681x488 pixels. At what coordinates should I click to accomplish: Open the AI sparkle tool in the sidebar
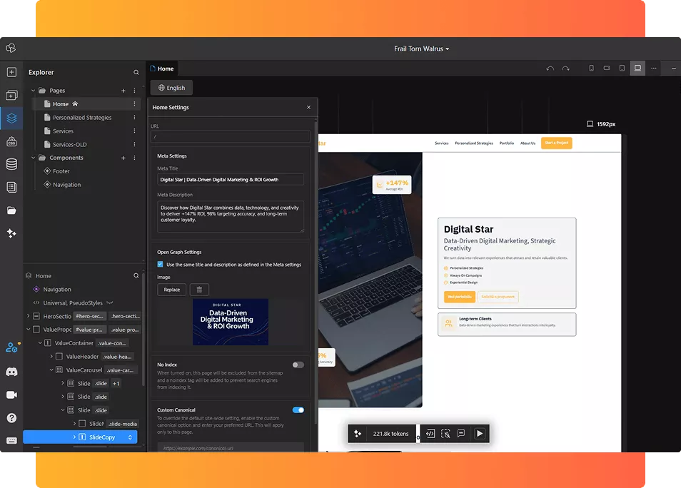[11, 233]
